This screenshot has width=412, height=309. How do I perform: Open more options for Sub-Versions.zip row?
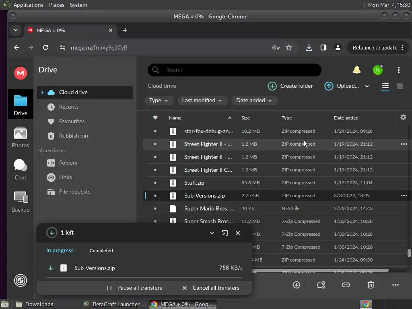click(404, 196)
